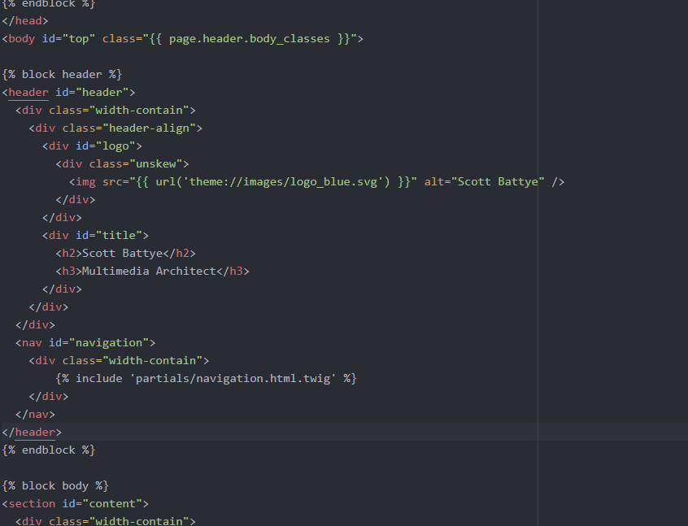Click the "{% block header %}" line
Viewport: 688px width, 526px height.
62,74
